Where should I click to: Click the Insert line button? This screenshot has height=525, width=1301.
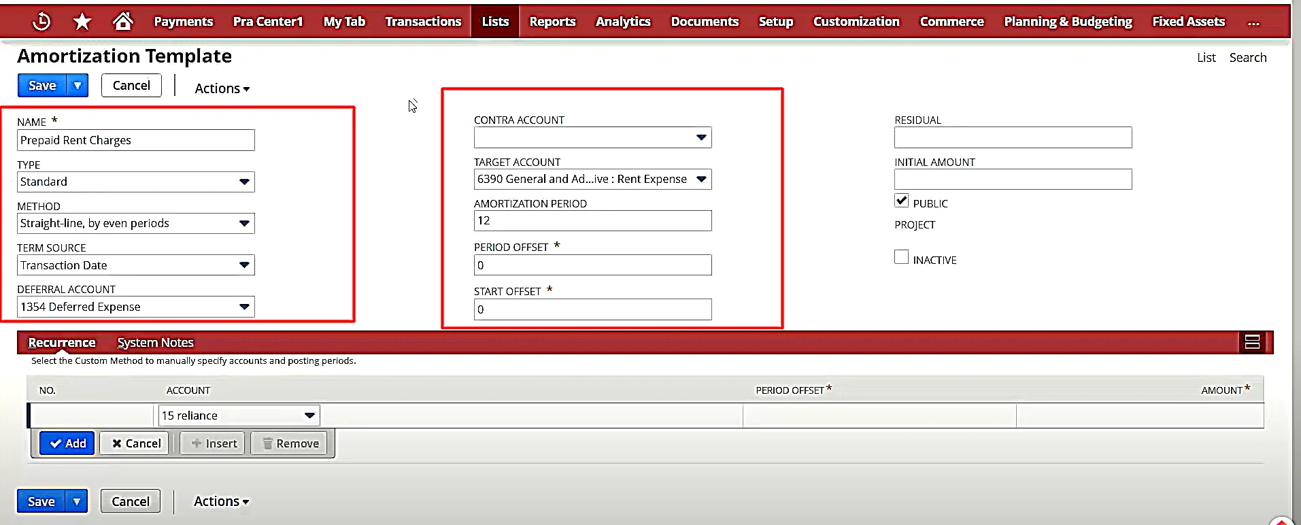(x=213, y=443)
